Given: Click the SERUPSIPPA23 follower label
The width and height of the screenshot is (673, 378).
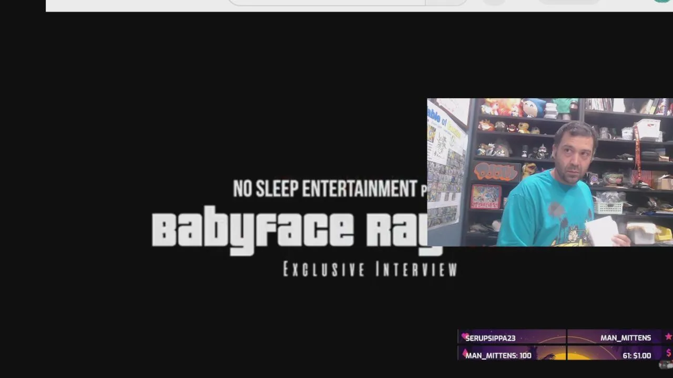Looking at the screenshot, I should (490, 338).
